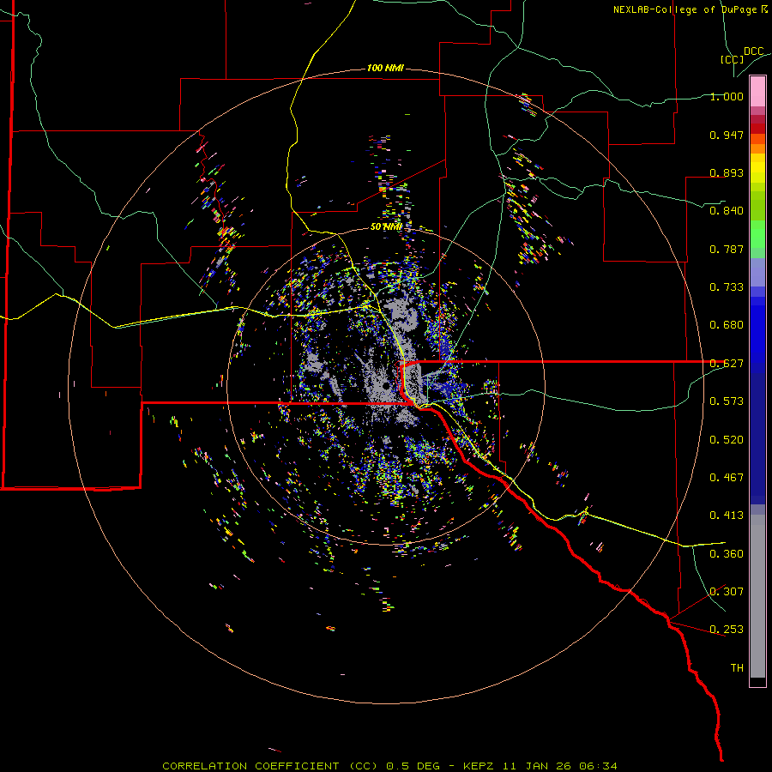Screen dimensions: 772x772
Task: Select the 0.467 legend value
Action: (727, 478)
